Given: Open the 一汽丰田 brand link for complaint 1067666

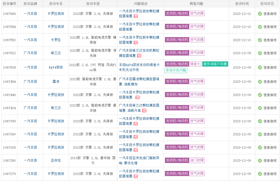Looking at the screenshot, I should (x=30, y=13).
